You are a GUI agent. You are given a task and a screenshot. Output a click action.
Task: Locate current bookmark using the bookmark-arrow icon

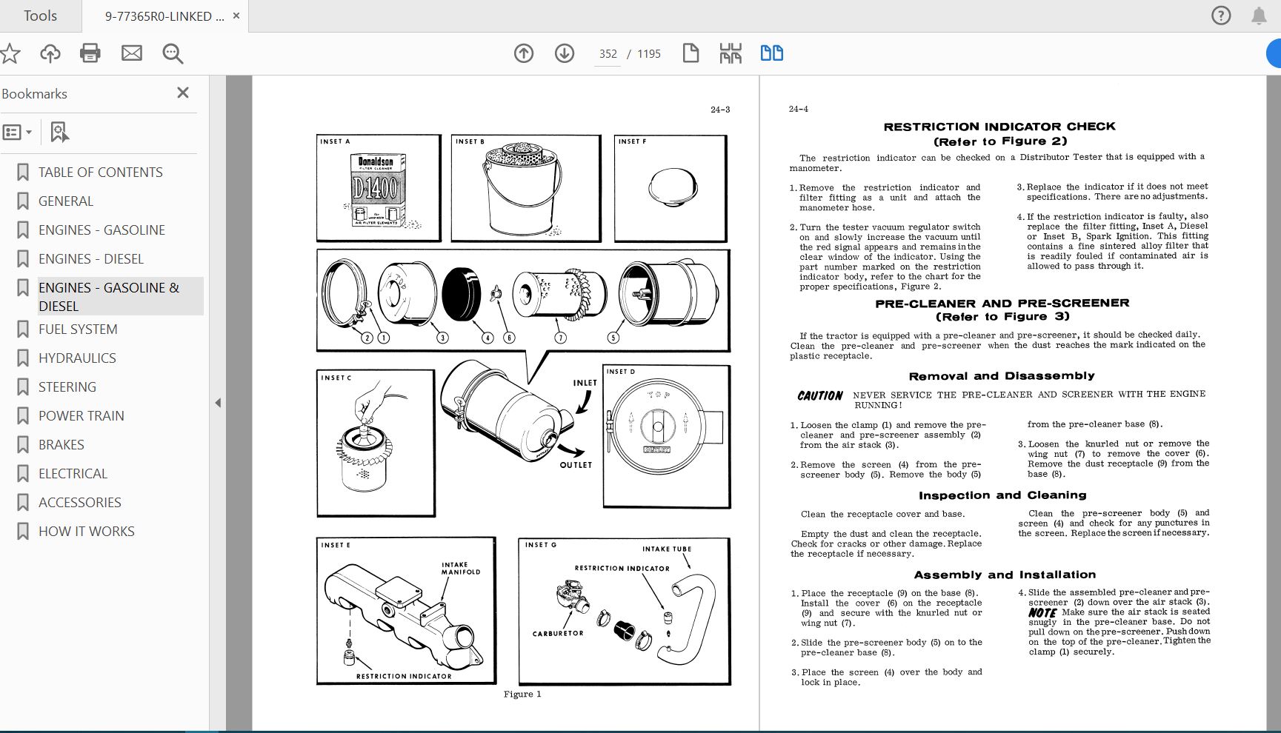pyautogui.click(x=59, y=132)
